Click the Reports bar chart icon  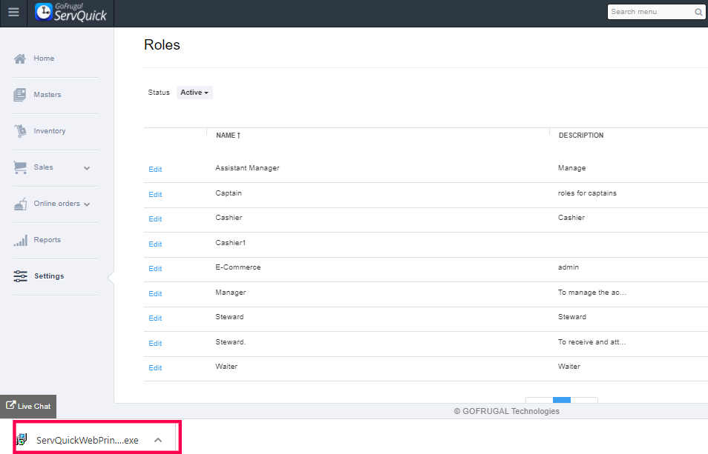tap(20, 240)
